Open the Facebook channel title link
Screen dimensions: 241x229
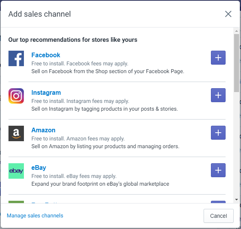46,55
